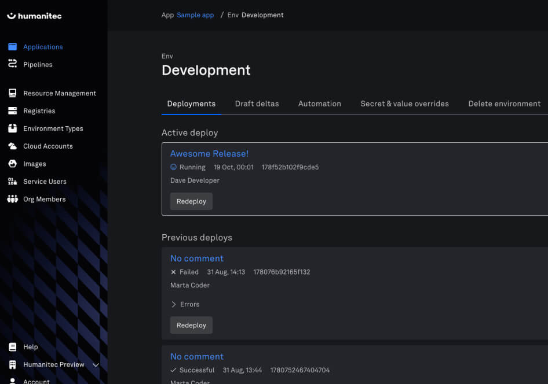
Task: Select the Secret & value overrides tab
Action: [x=404, y=104]
